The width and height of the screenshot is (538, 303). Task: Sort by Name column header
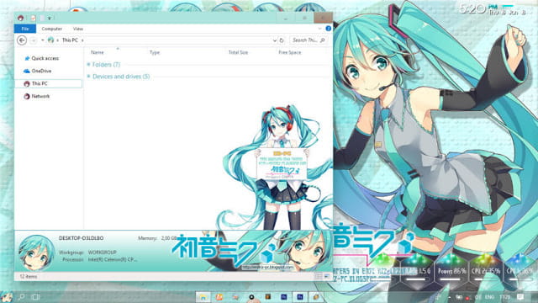tap(98, 52)
